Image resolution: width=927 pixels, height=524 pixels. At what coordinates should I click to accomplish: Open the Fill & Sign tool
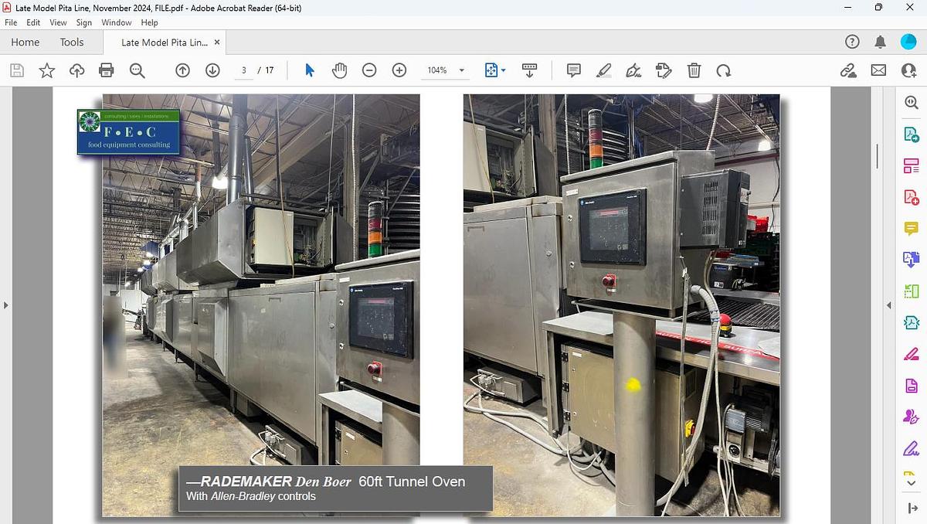(x=633, y=70)
